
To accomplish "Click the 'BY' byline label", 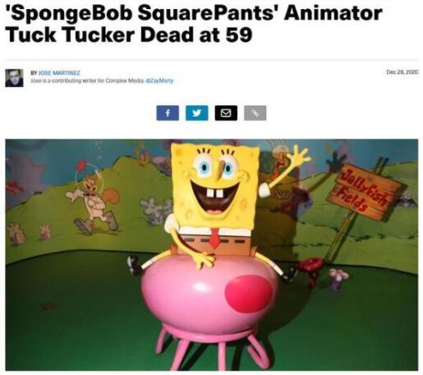I will (34, 73).
